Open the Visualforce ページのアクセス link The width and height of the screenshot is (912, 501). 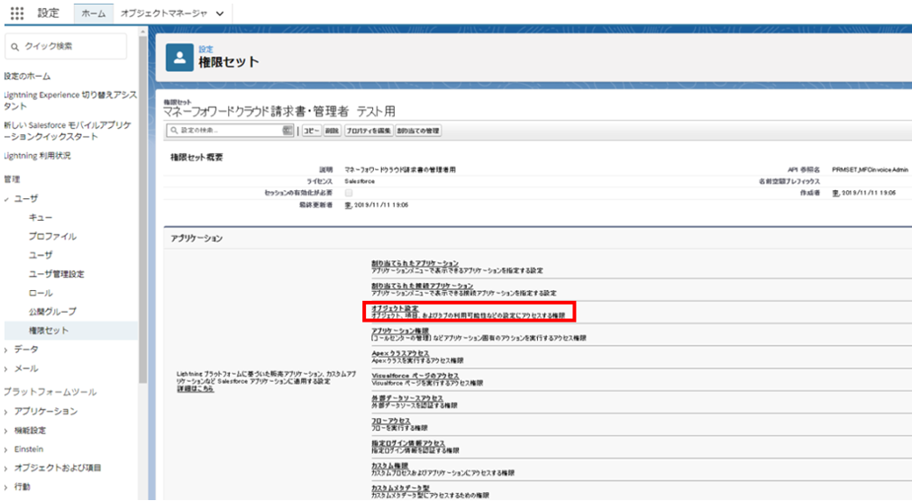coord(415,376)
